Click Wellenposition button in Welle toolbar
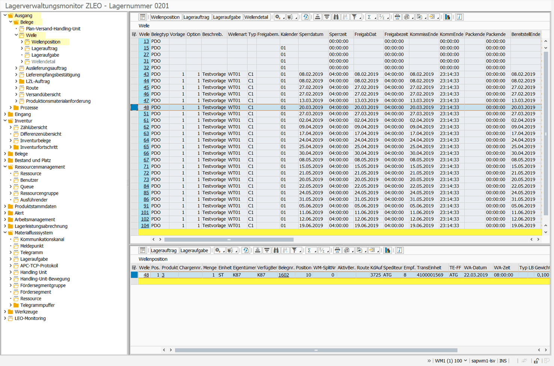This screenshot has width=554, height=366. (x=165, y=17)
